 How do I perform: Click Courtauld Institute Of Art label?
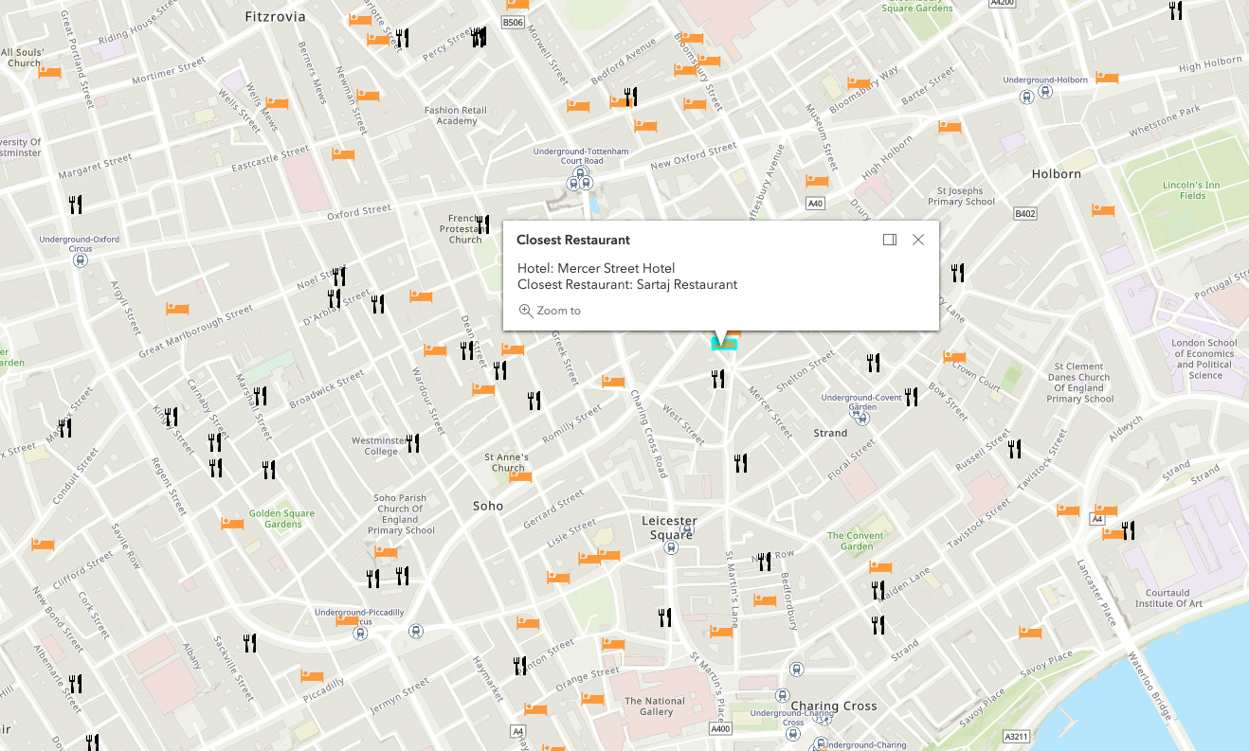(1168, 599)
